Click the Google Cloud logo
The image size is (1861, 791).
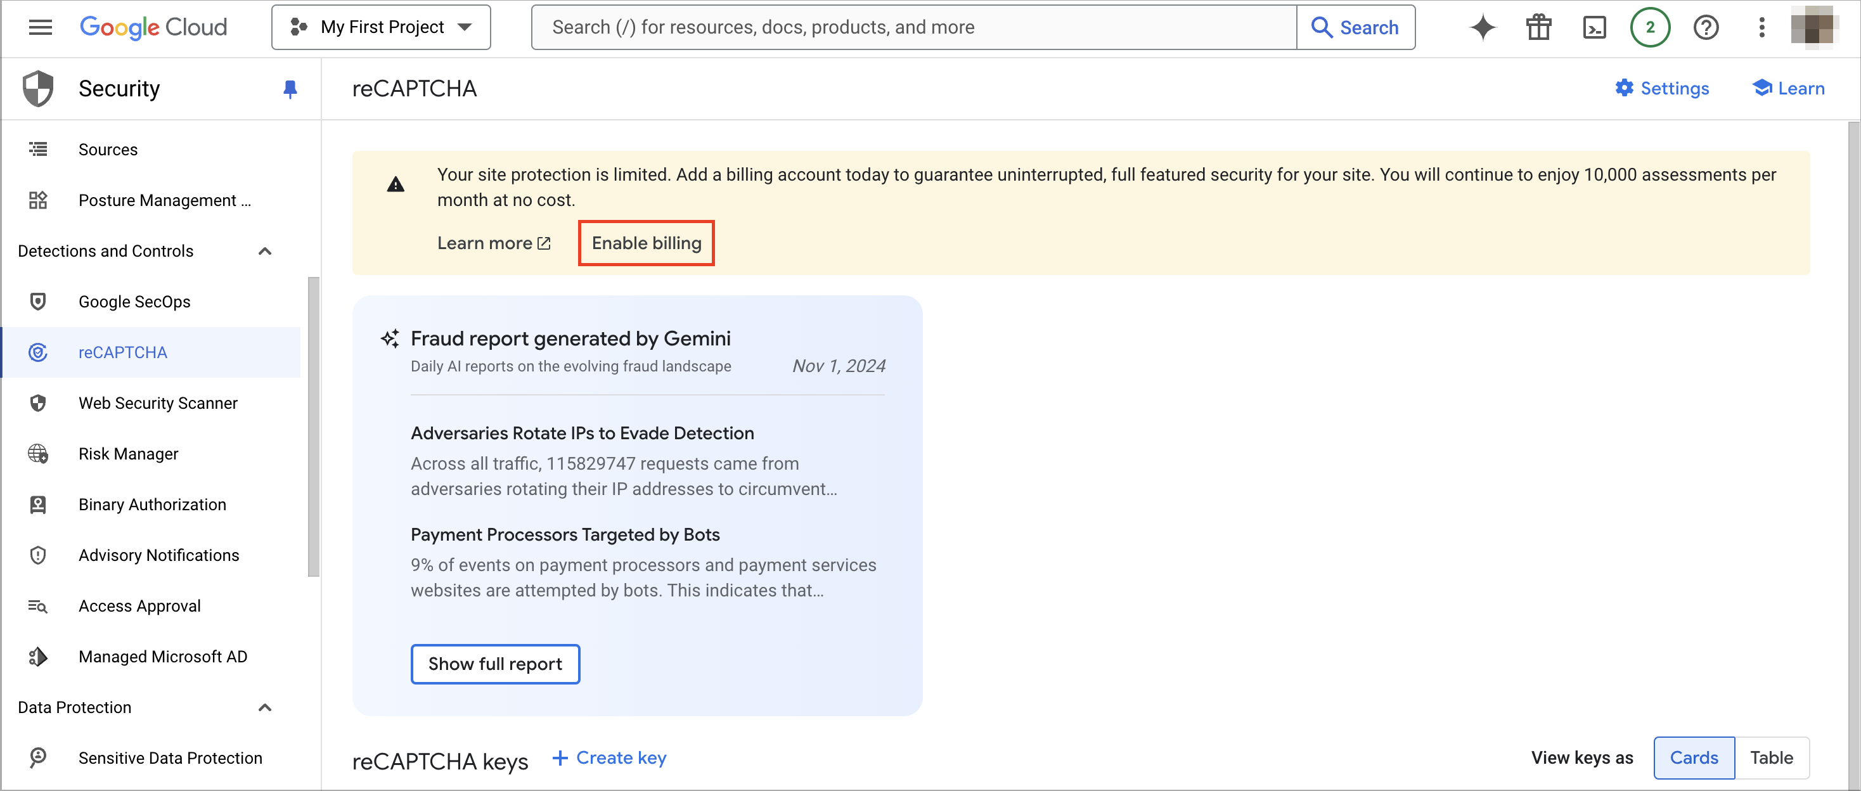click(153, 27)
